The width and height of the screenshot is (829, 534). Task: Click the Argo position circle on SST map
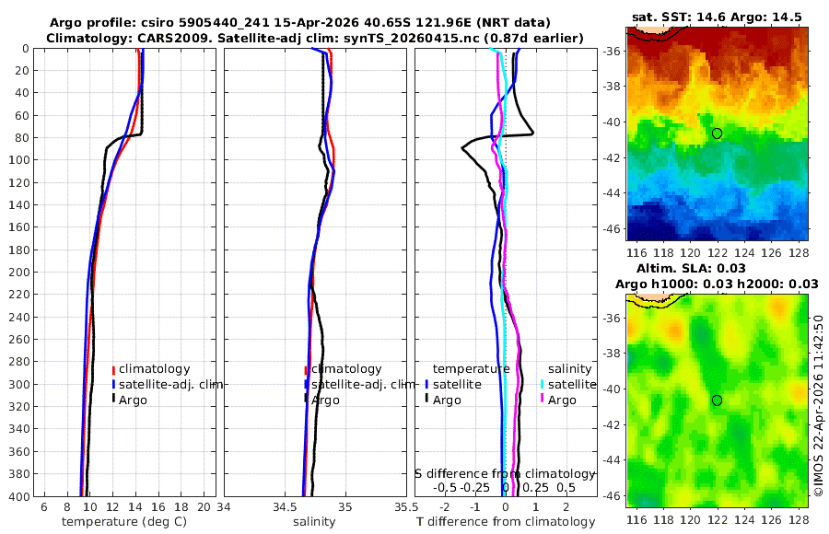(x=717, y=133)
